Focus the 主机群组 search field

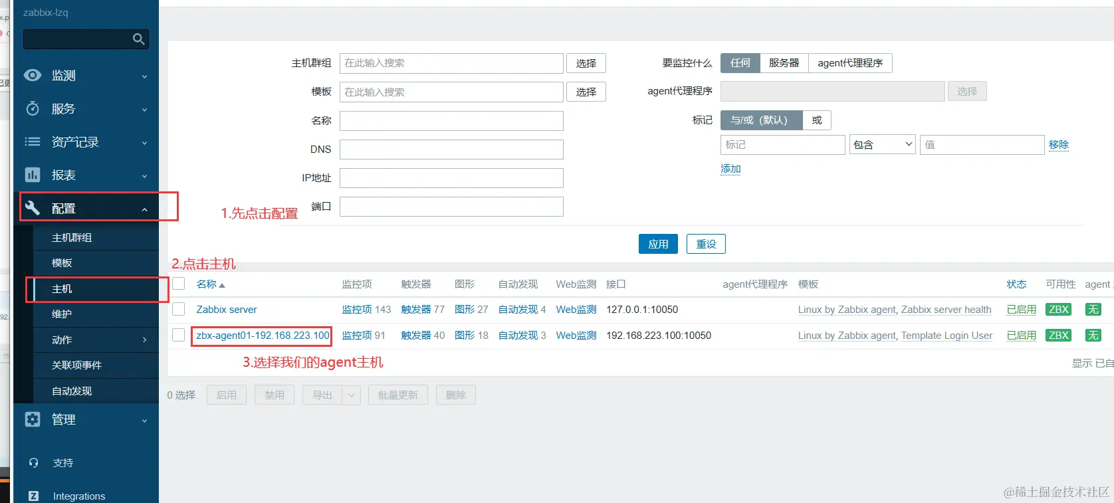click(451, 63)
